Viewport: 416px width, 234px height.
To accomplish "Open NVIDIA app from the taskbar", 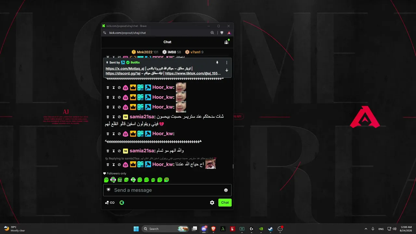I will [x=261, y=229].
